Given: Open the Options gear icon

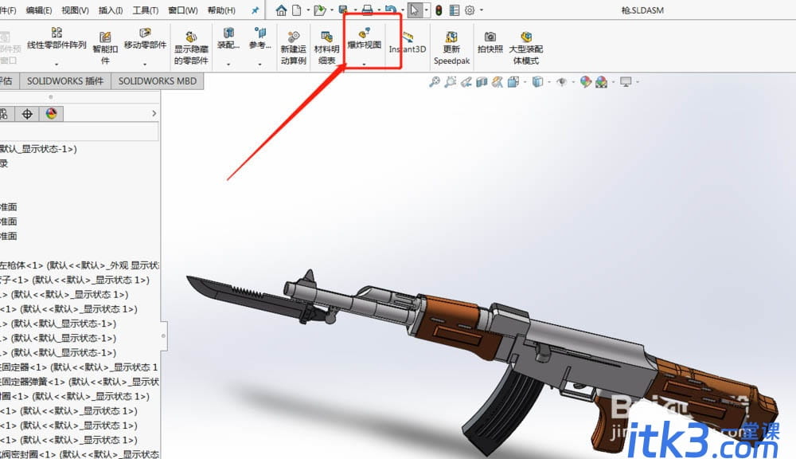Looking at the screenshot, I should 470,10.
